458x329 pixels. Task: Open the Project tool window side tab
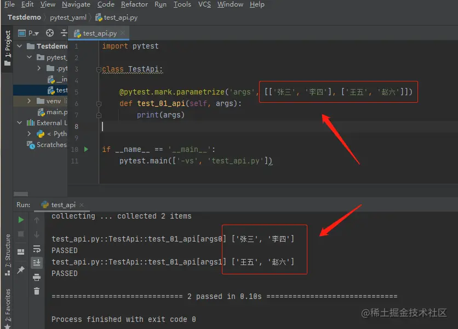pos(8,48)
